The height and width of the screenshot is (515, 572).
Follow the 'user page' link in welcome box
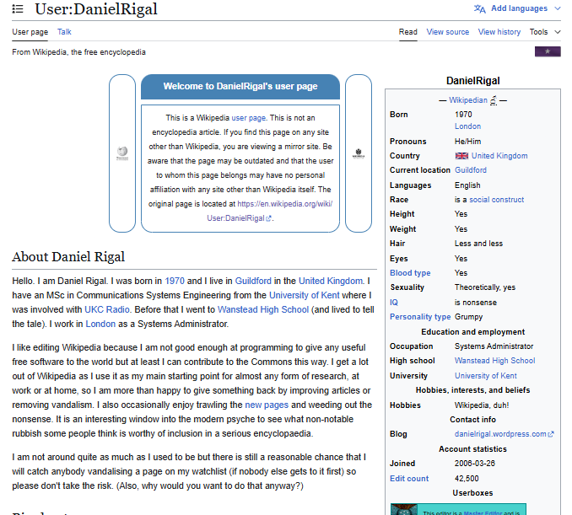tap(248, 118)
